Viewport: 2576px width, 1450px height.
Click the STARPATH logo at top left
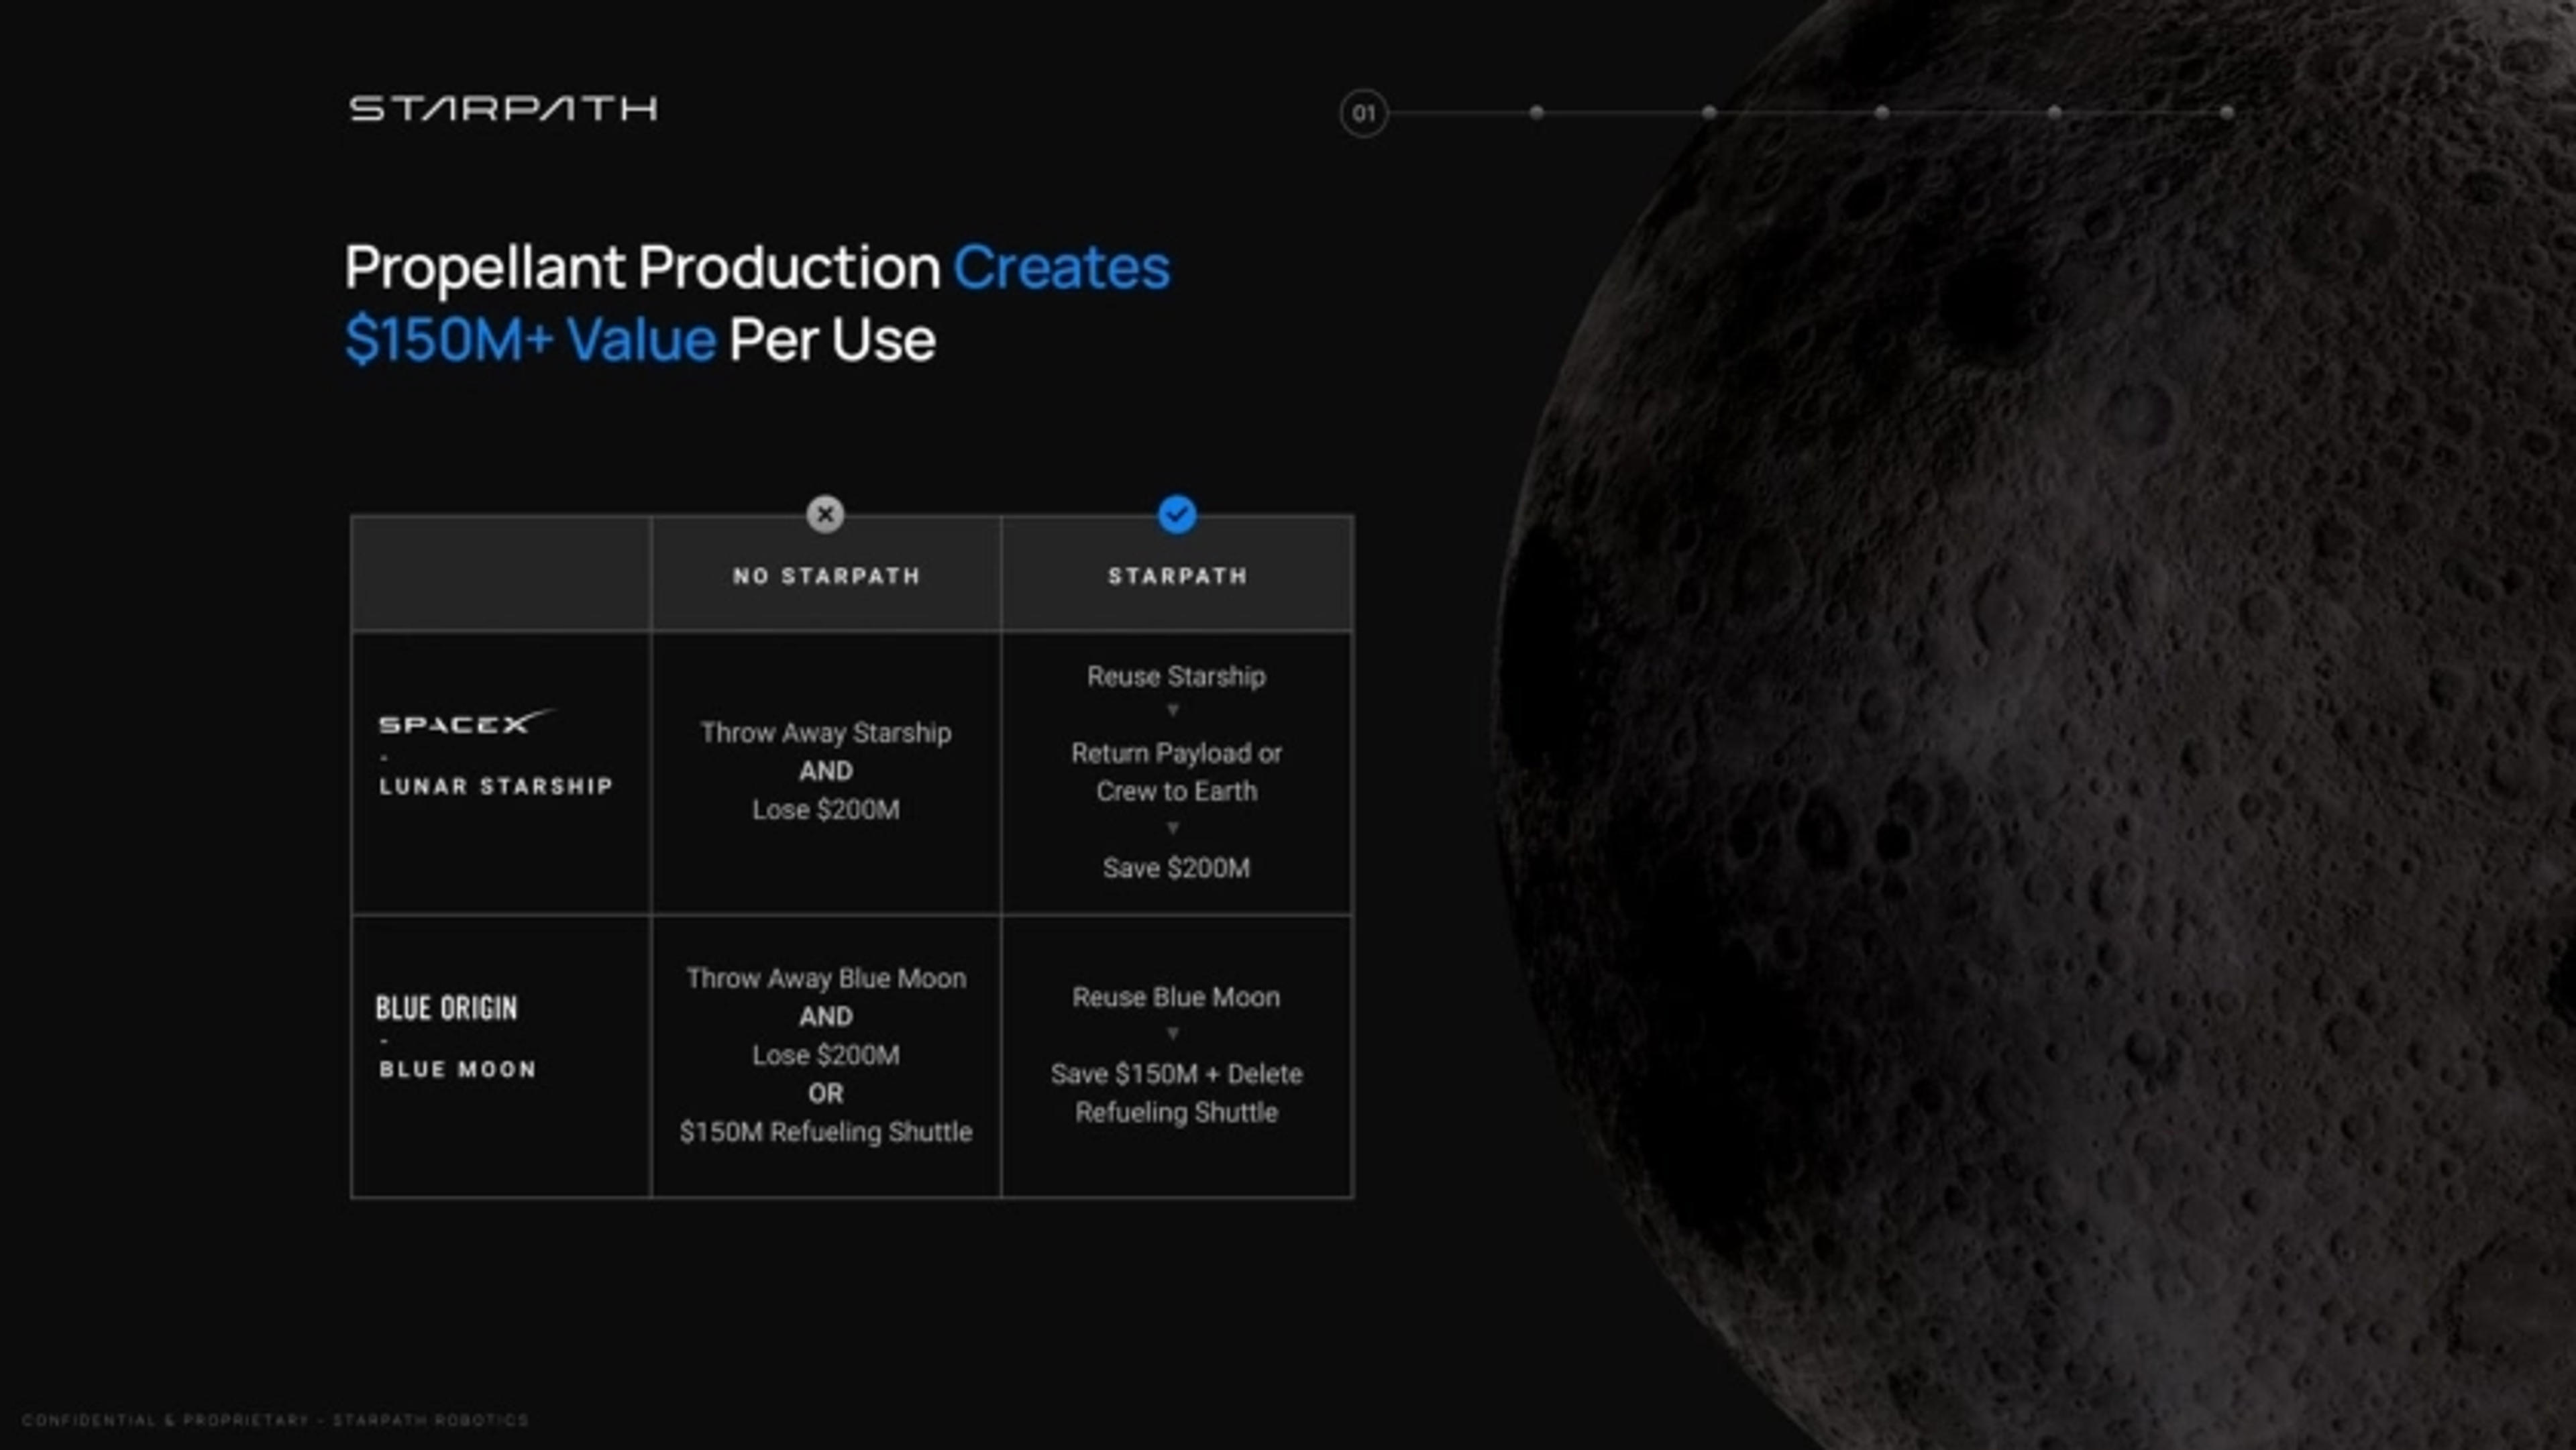(x=503, y=108)
